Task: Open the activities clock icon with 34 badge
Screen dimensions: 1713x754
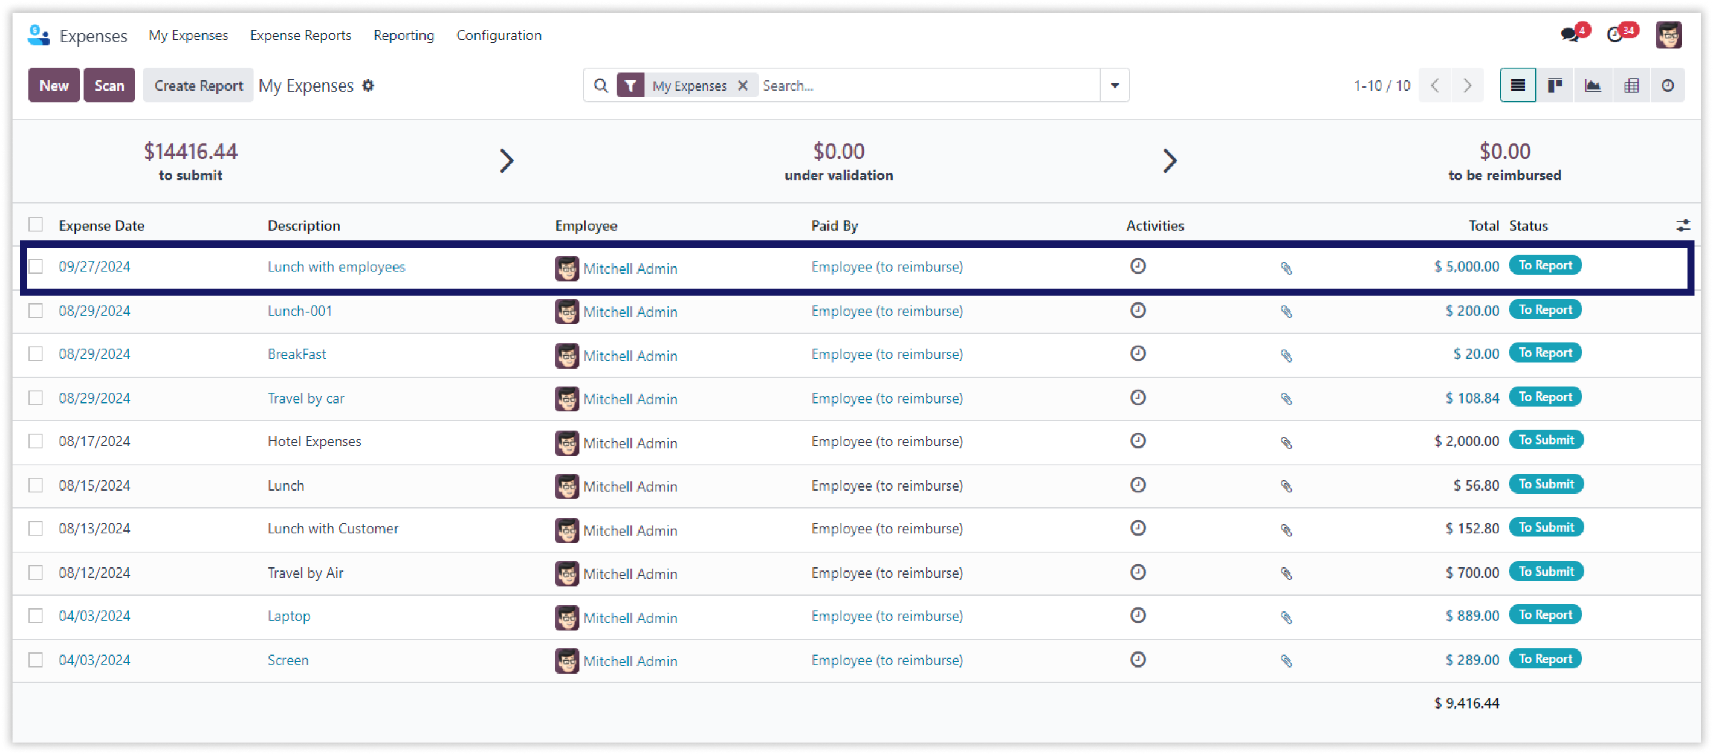Action: (1615, 34)
